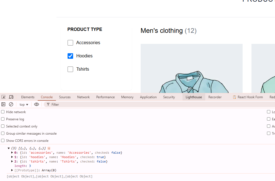Image resolution: width=275 pixels, height=181 pixels.
Task: Click the live expression eye icon
Action: (x=37, y=104)
